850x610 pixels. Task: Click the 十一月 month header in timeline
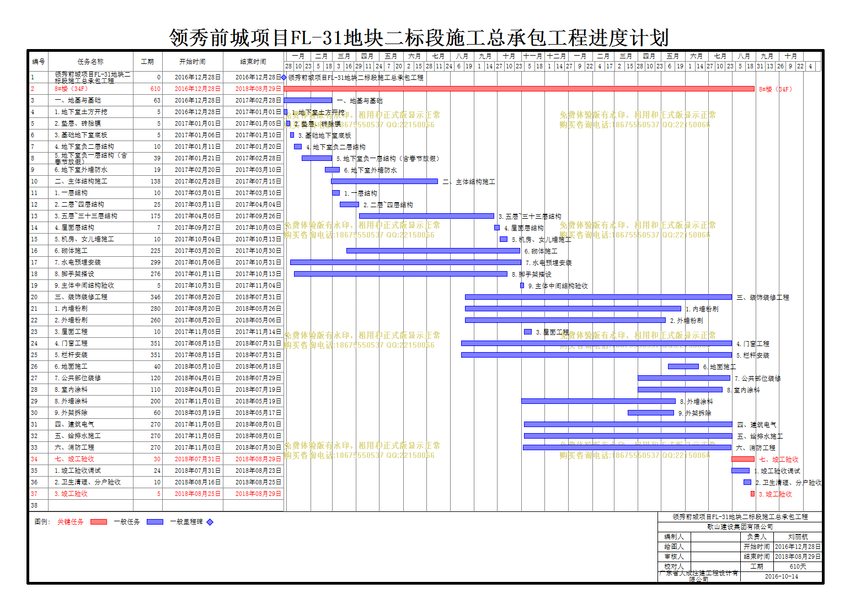533,56
